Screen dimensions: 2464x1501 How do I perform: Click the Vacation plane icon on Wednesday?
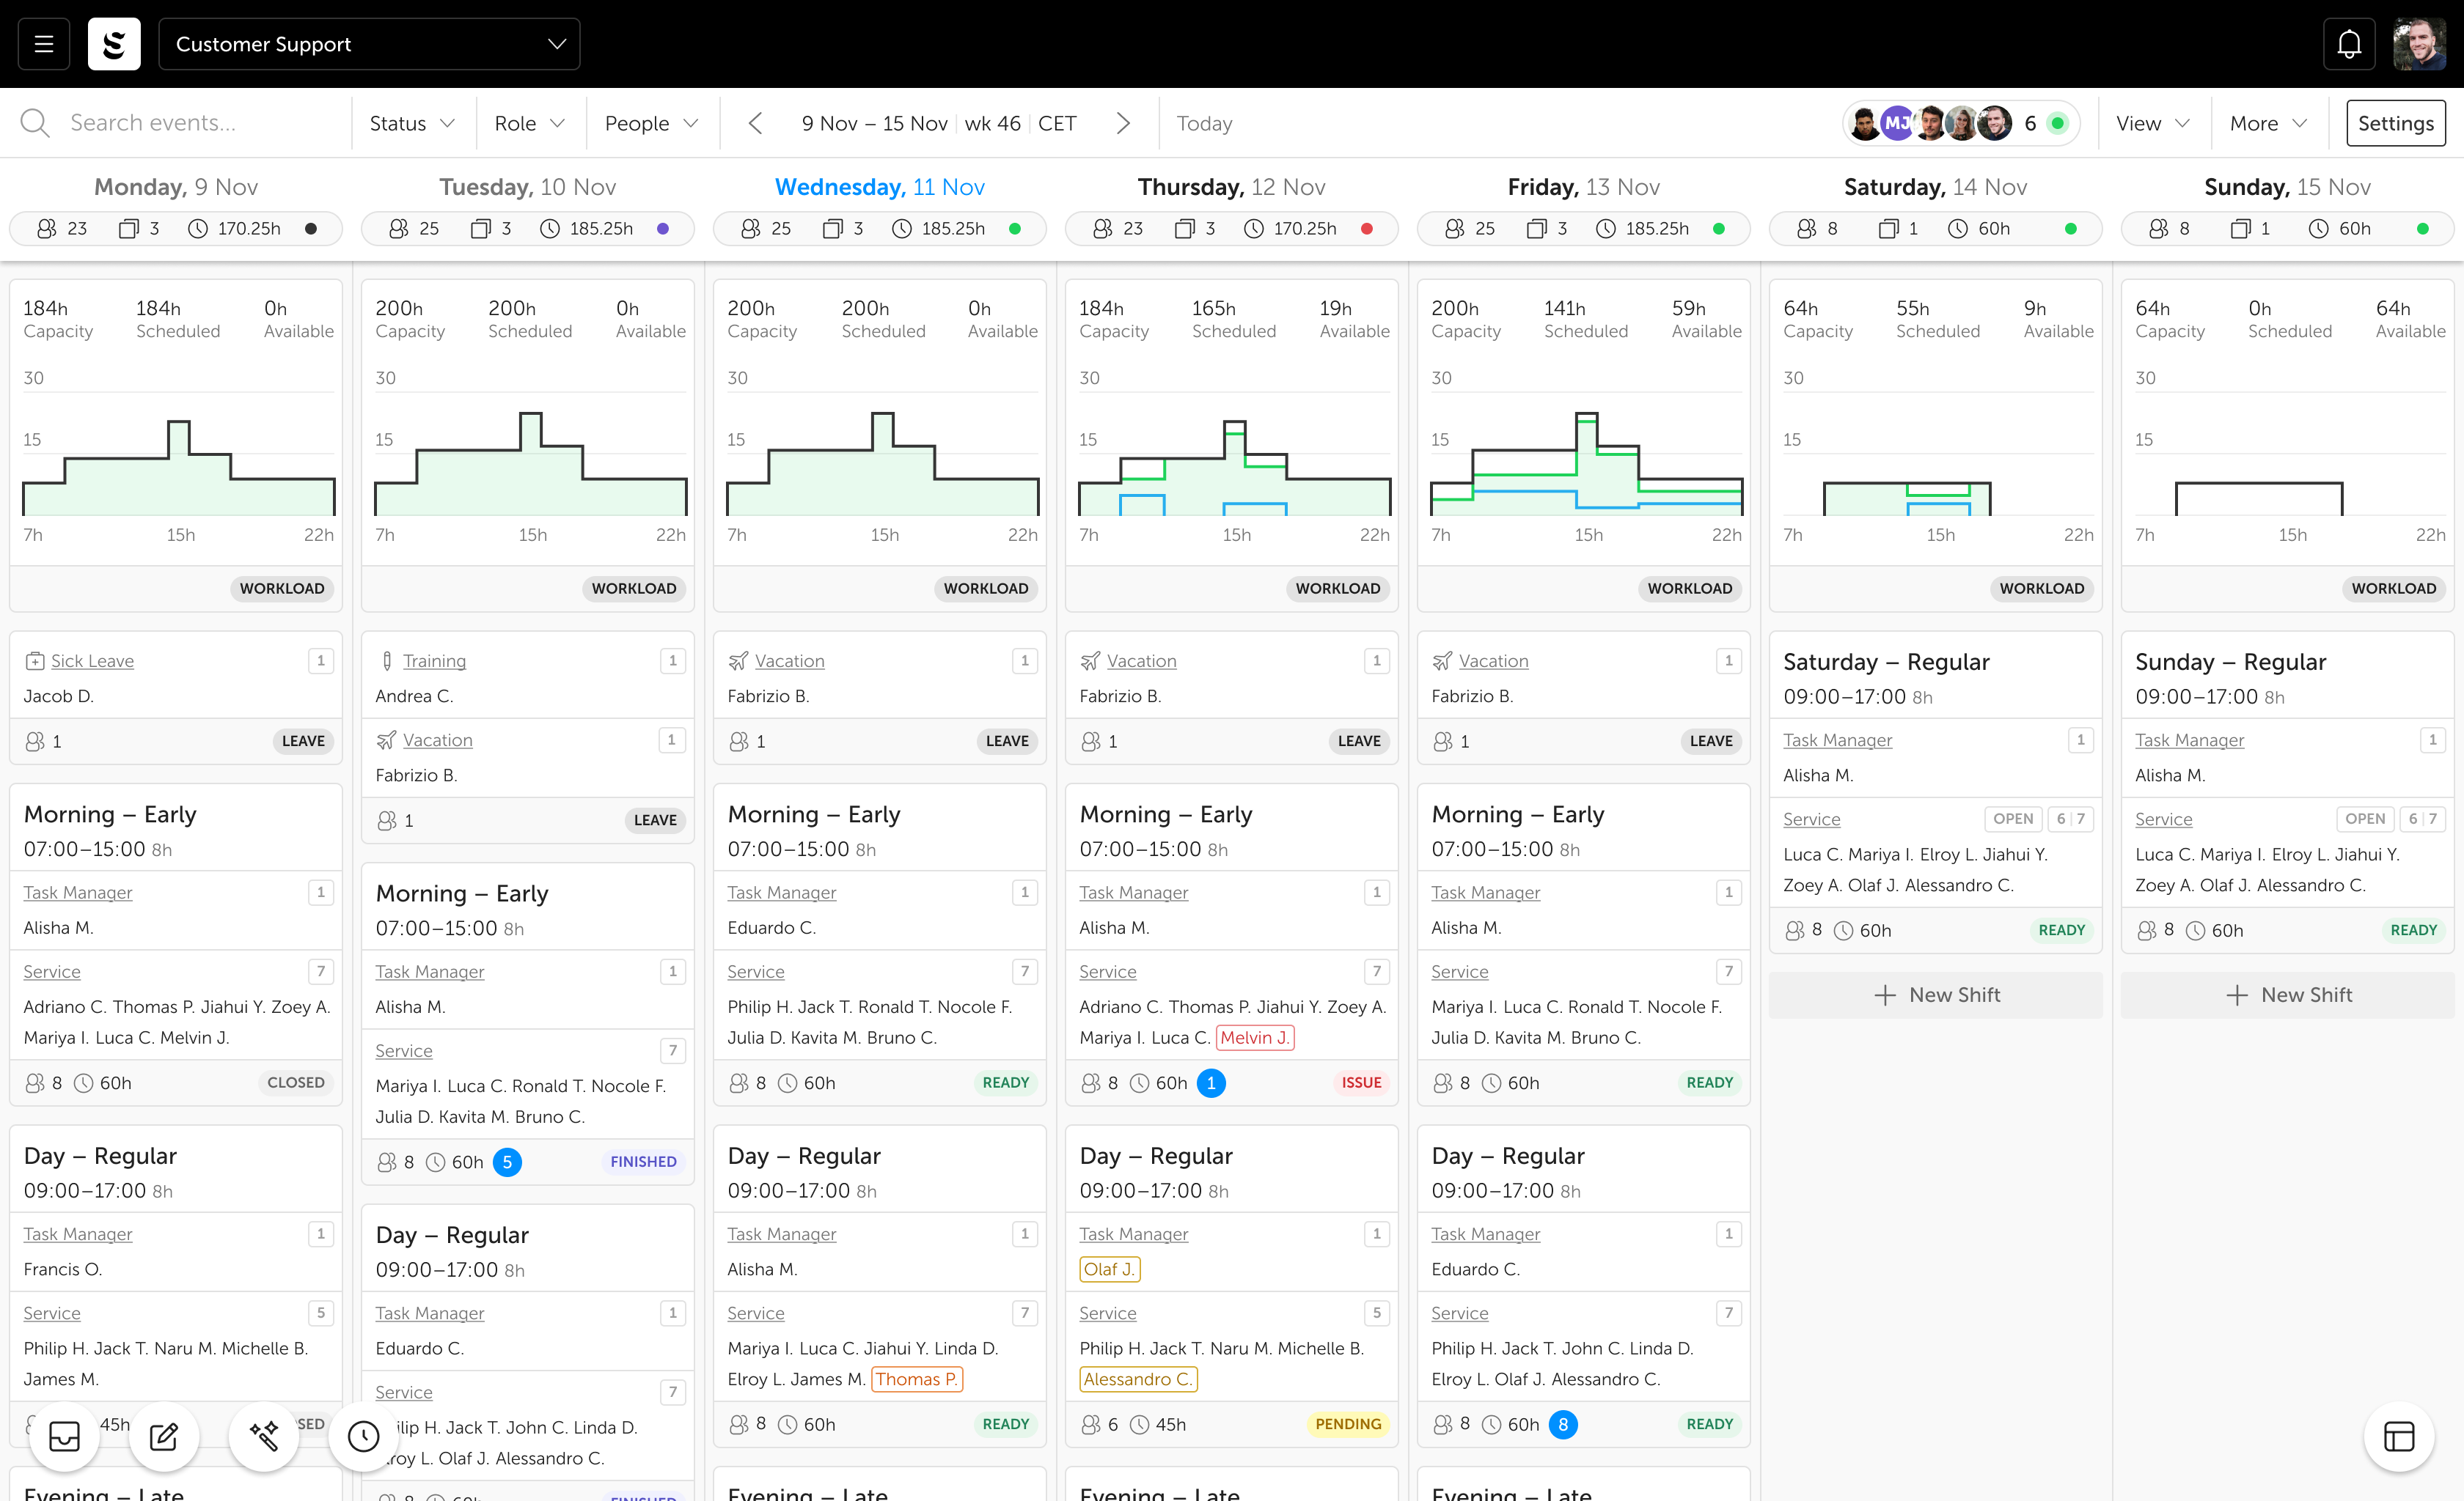tap(738, 660)
